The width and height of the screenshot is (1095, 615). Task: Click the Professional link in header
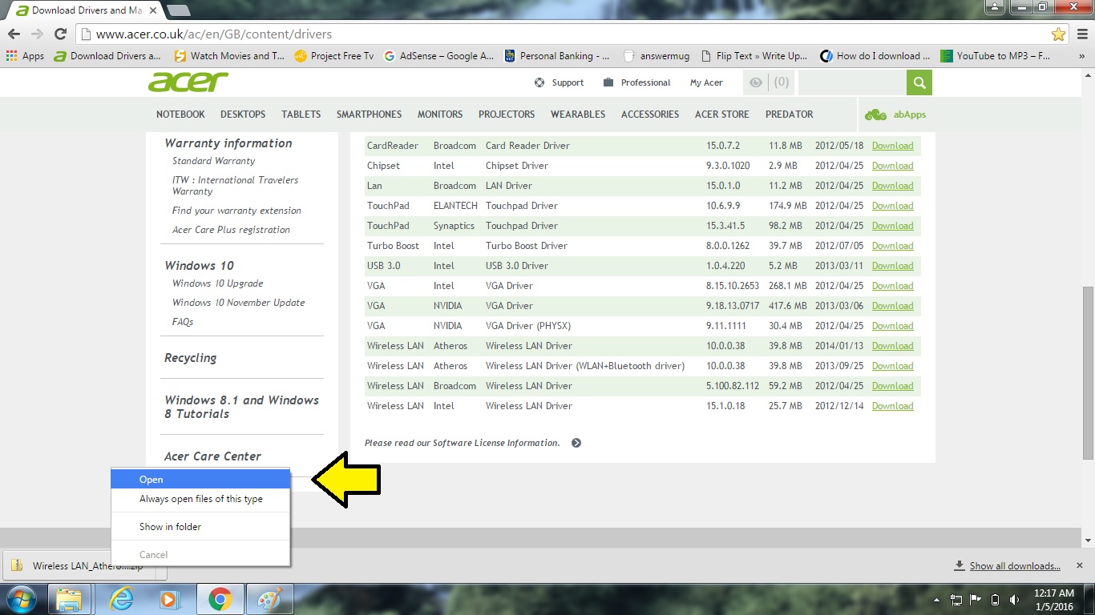click(x=636, y=82)
